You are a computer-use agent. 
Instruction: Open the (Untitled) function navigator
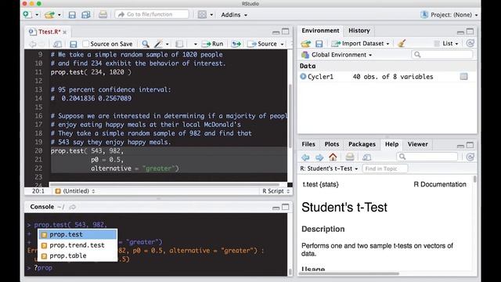click(x=75, y=191)
